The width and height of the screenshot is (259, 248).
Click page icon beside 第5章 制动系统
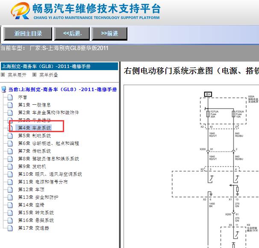(x=10, y=136)
